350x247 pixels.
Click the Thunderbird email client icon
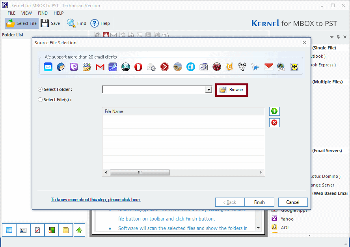point(61,67)
